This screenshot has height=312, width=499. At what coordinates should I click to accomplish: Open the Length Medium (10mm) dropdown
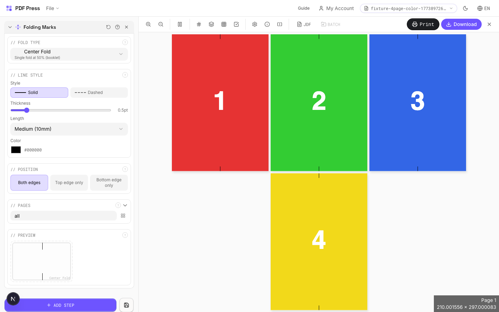click(69, 129)
